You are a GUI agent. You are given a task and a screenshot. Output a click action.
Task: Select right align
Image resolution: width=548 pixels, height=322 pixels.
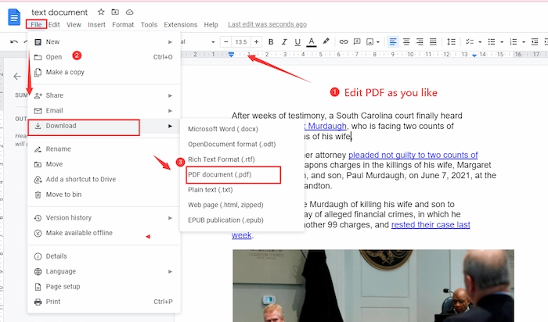tap(420, 42)
